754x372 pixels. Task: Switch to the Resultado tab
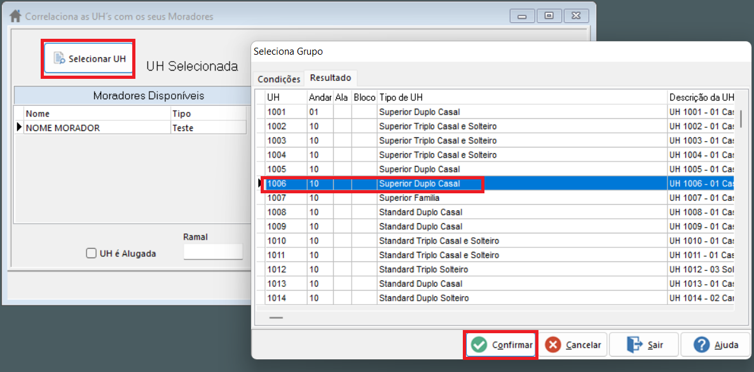click(330, 79)
